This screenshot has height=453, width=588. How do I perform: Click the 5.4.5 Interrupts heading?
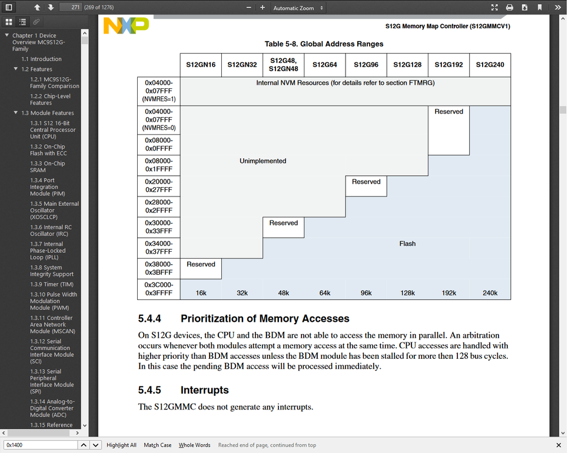pos(183,390)
